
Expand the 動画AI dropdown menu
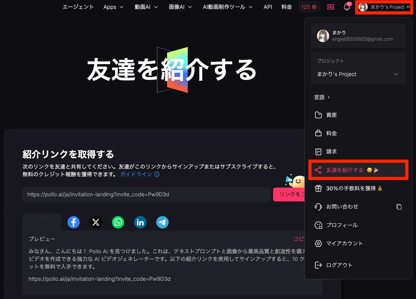146,7
